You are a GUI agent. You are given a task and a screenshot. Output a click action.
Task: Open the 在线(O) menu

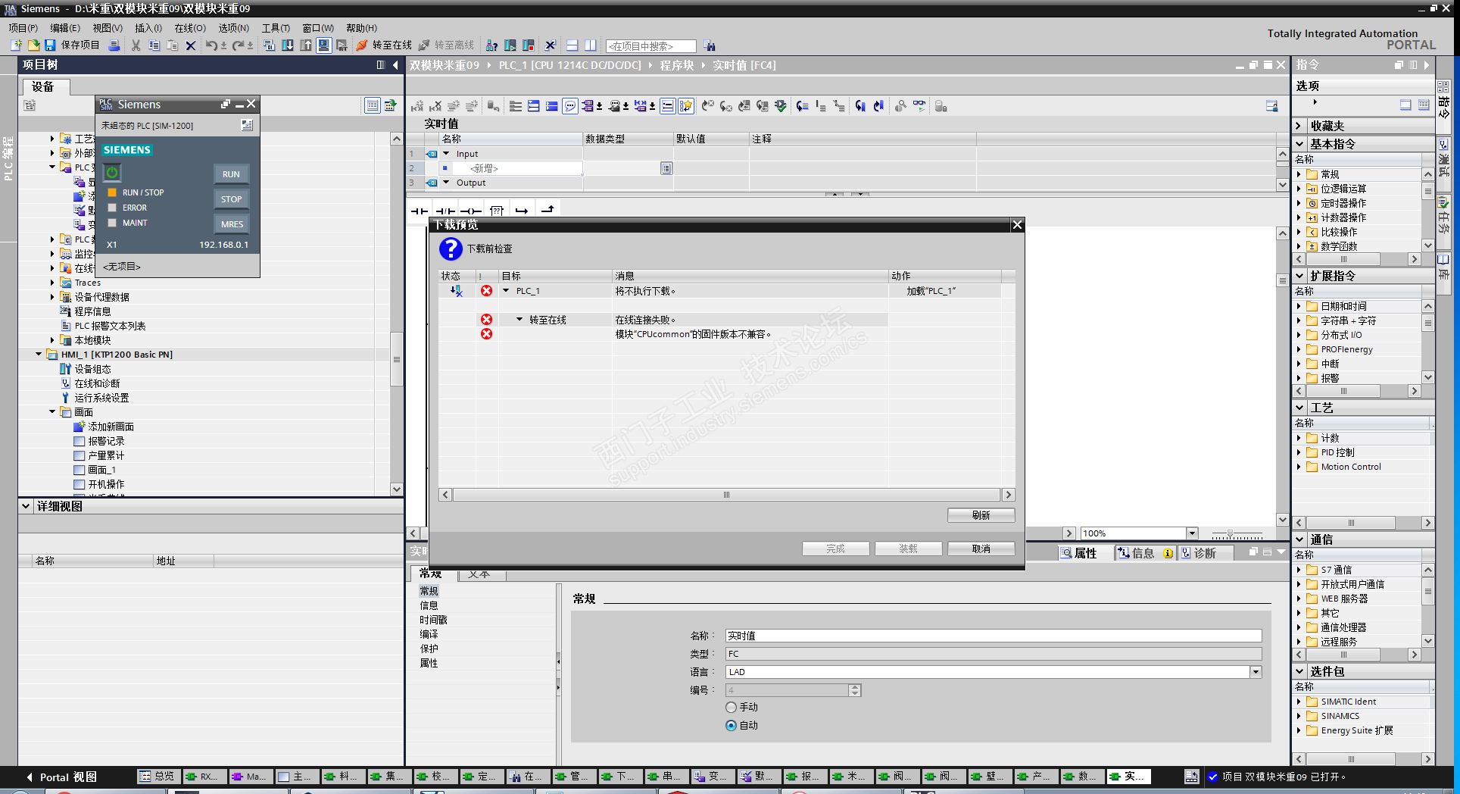coord(190,28)
